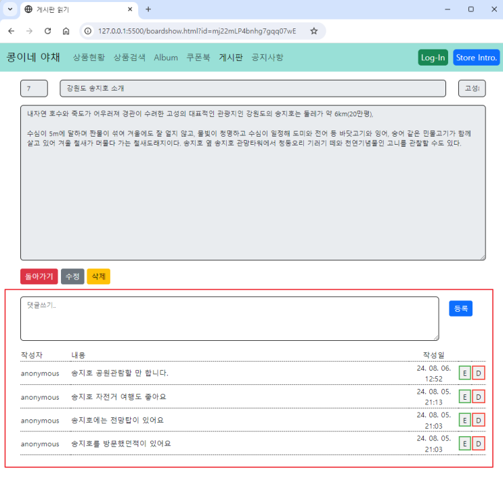Edit comment 송지호 공원관람할 만 합니다 with E
This screenshot has width=503, height=489.
pos(465,373)
